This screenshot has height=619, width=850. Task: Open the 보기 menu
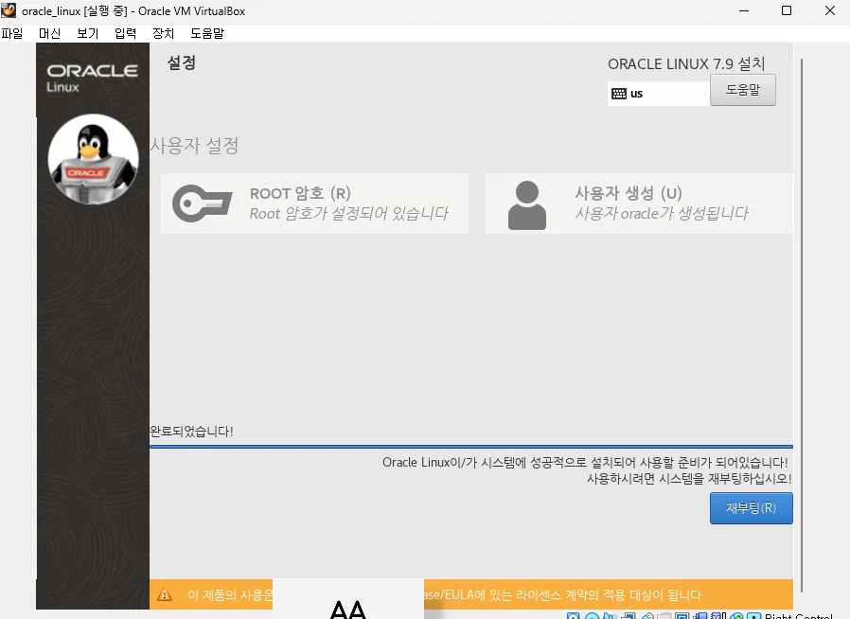coord(87,34)
